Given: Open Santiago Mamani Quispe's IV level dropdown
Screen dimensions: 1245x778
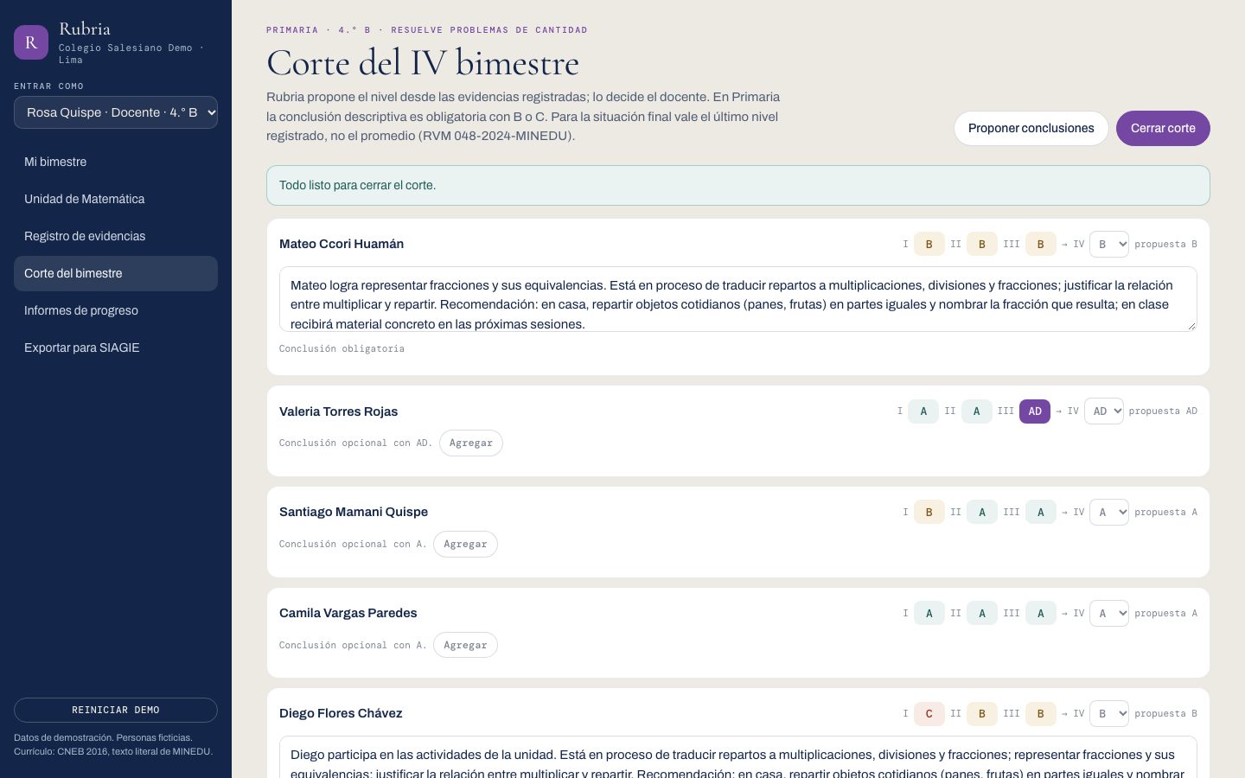Looking at the screenshot, I should pyautogui.click(x=1109, y=513).
